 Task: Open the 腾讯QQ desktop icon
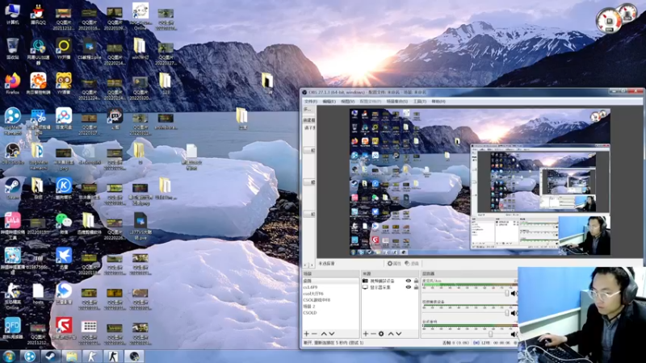[x=38, y=13]
